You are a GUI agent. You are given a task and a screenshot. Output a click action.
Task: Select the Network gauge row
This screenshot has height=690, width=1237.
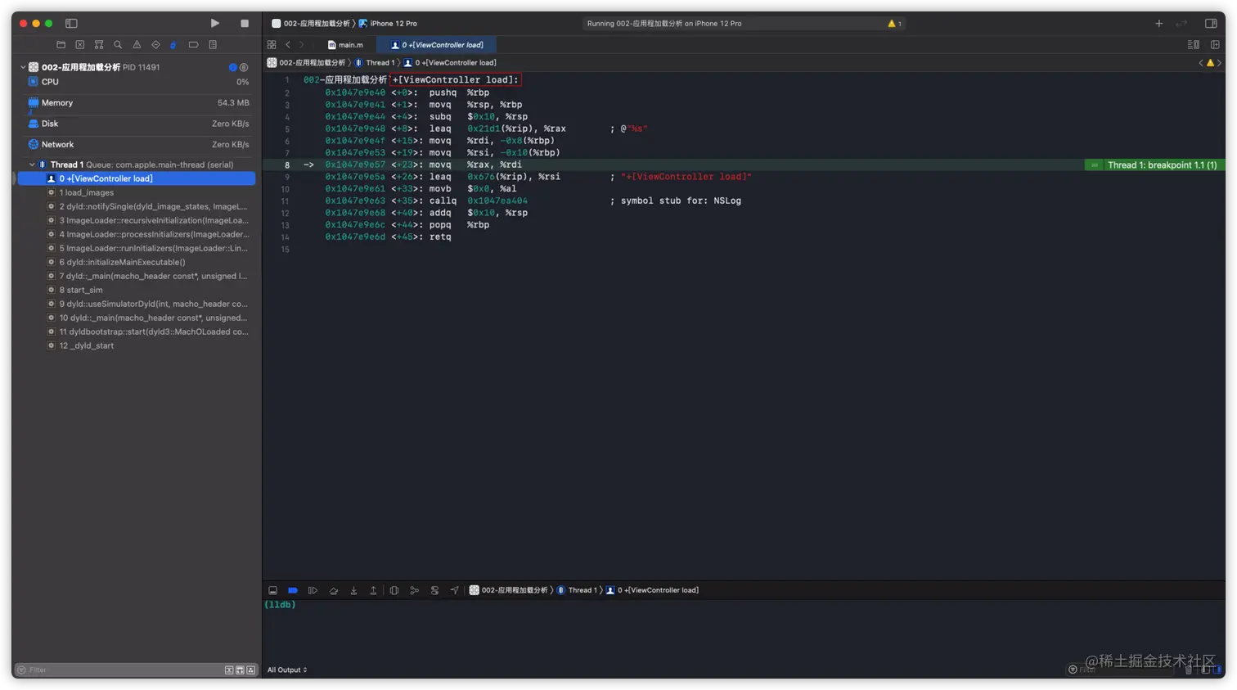tap(137, 145)
